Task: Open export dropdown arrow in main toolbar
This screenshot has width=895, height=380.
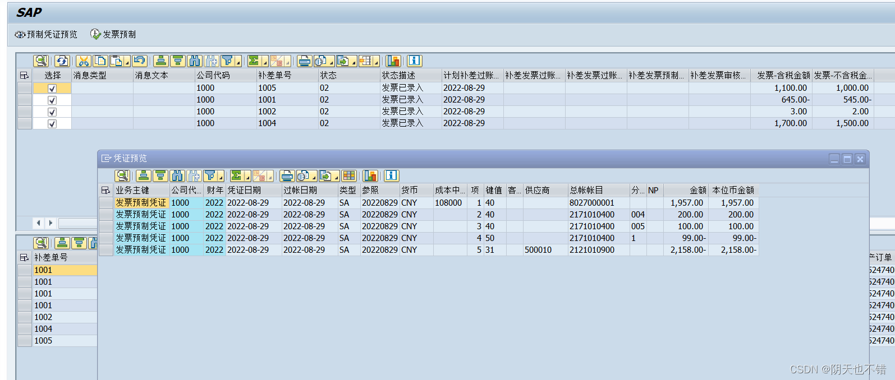Action: point(354,62)
